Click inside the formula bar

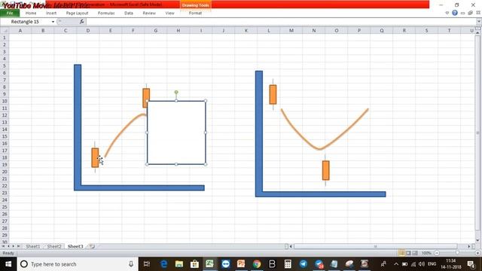pyautogui.click(x=281, y=22)
